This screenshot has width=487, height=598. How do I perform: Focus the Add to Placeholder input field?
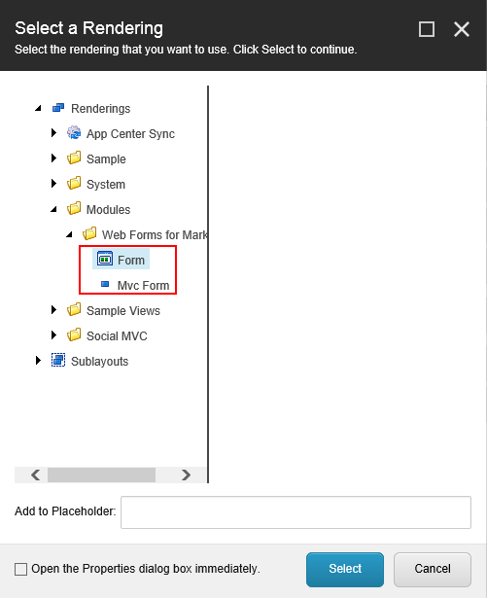[296, 512]
